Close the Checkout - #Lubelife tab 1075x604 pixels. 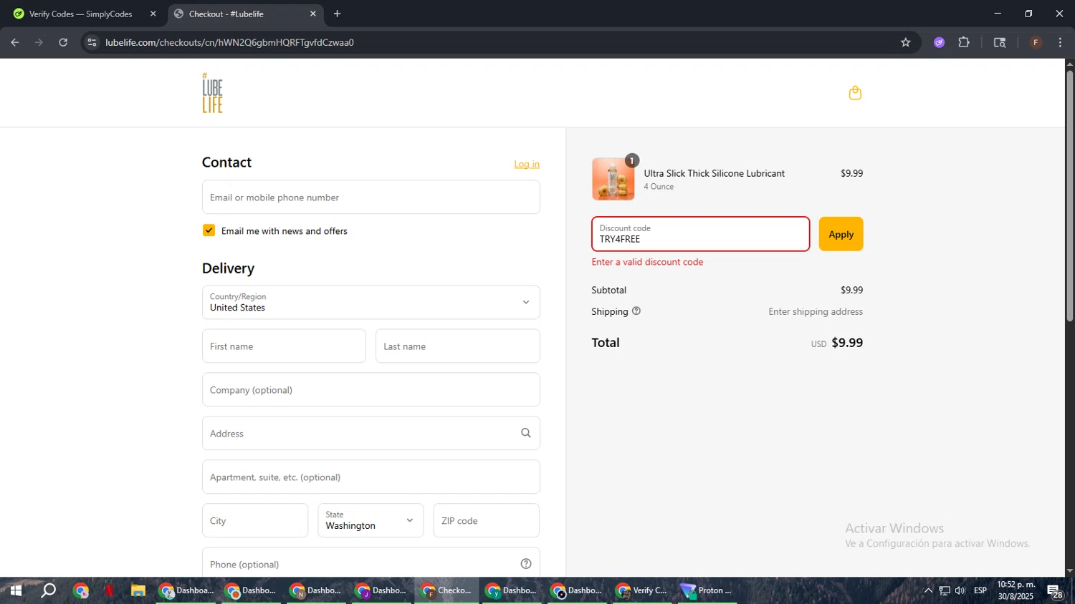[x=313, y=14]
